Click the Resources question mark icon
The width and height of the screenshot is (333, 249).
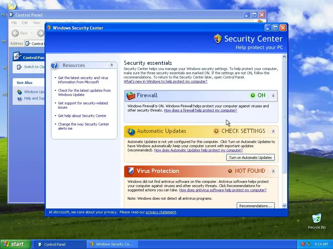[54, 65]
